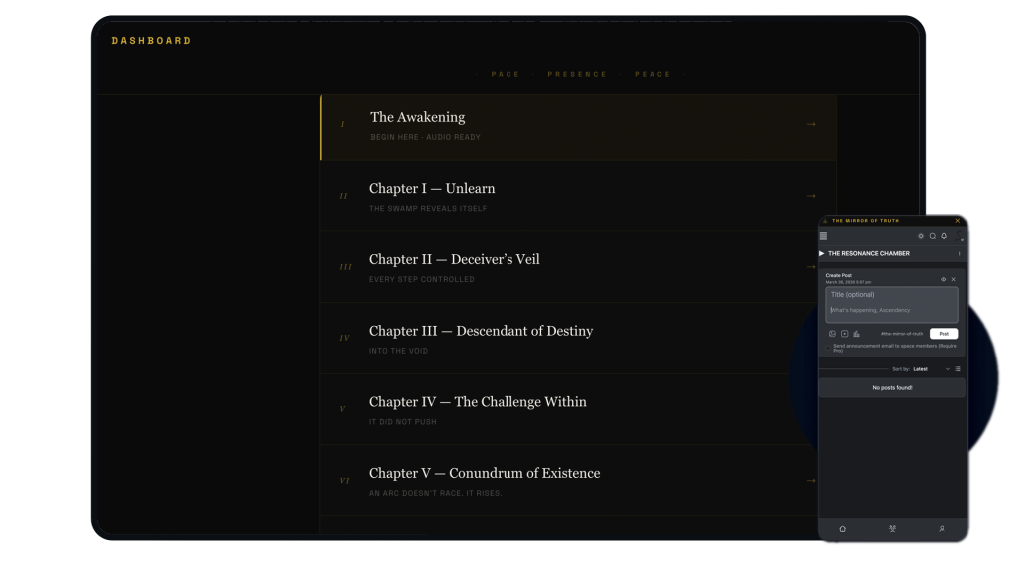Expand The Resonance Chamber triangle arrow
Image resolution: width=1017 pixels, height=572 pixels.
(822, 254)
